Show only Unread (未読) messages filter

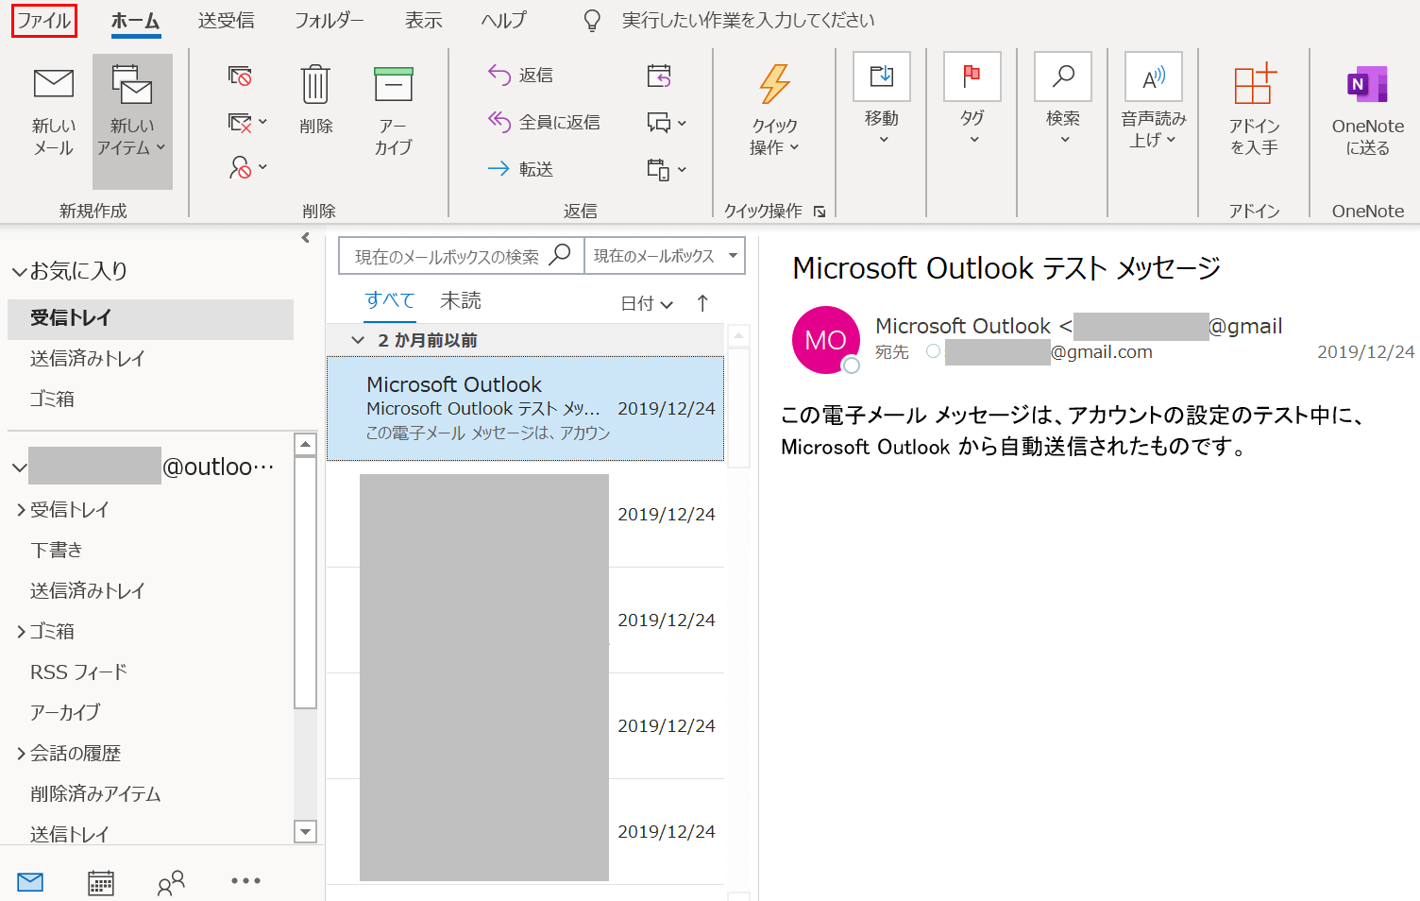click(460, 300)
